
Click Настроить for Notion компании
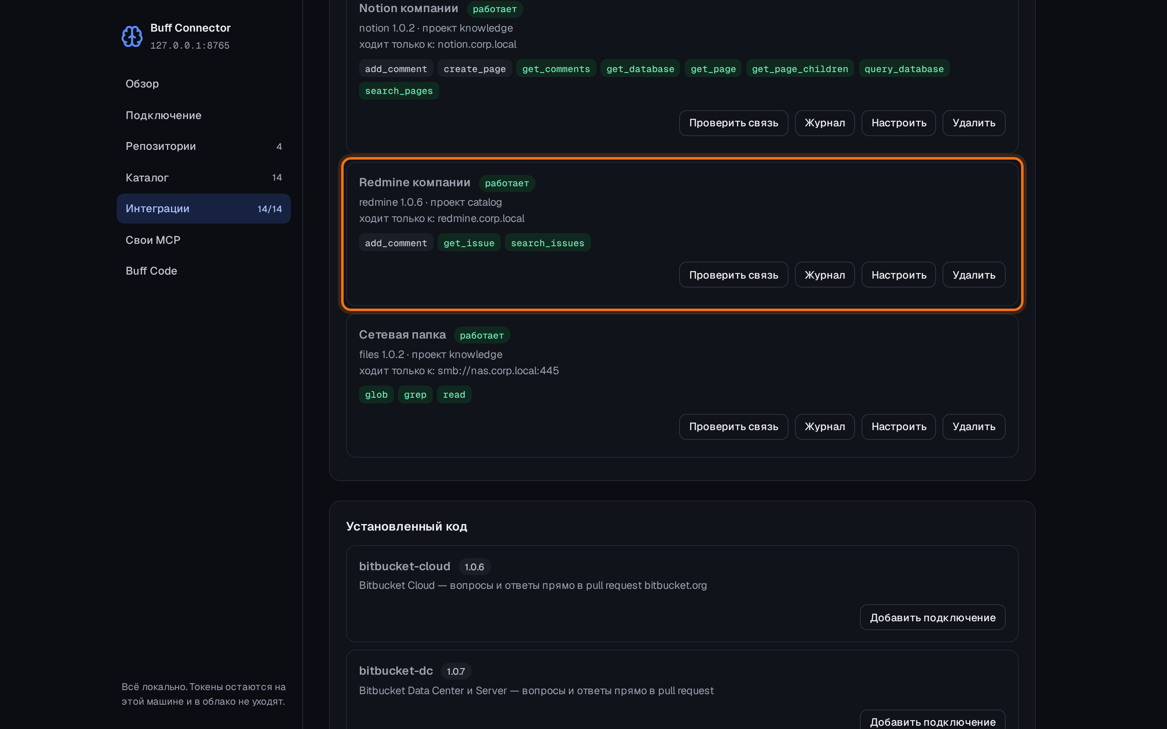click(x=898, y=123)
